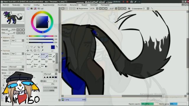Enable the Ист. checkbox below Прикреп.
The width and height of the screenshot is (189, 106).
[3, 78]
